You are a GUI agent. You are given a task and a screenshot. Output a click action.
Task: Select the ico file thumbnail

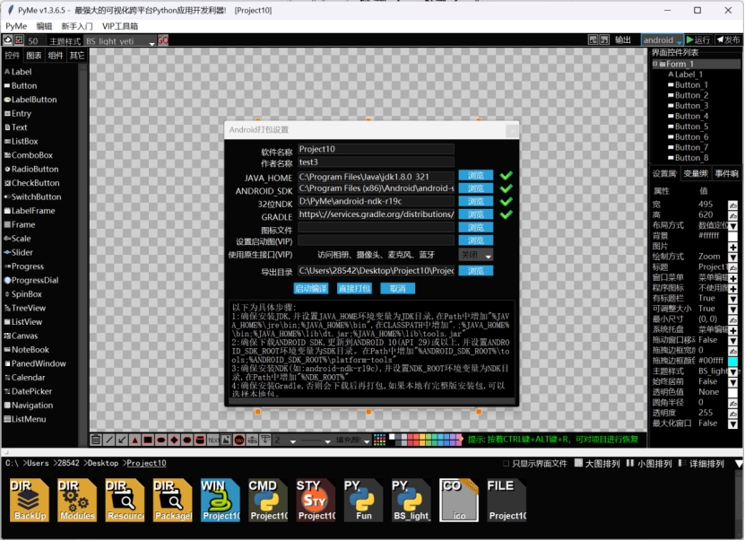point(458,500)
